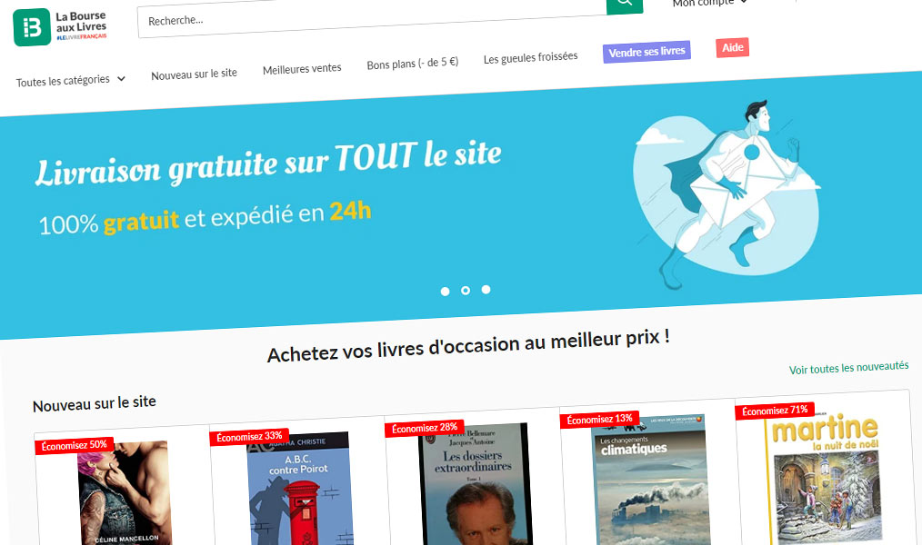The image size is (922, 545).
Task: Open the Meilleures ventes menu item
Action: 302,69
